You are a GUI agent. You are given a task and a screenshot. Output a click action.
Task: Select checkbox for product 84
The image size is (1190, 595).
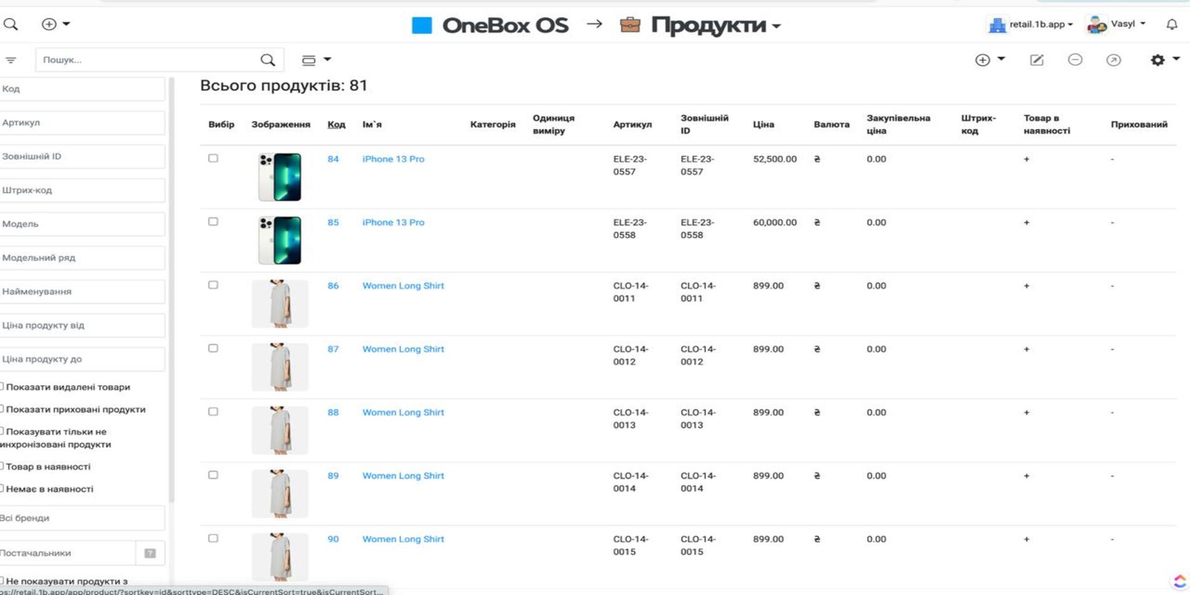(213, 158)
